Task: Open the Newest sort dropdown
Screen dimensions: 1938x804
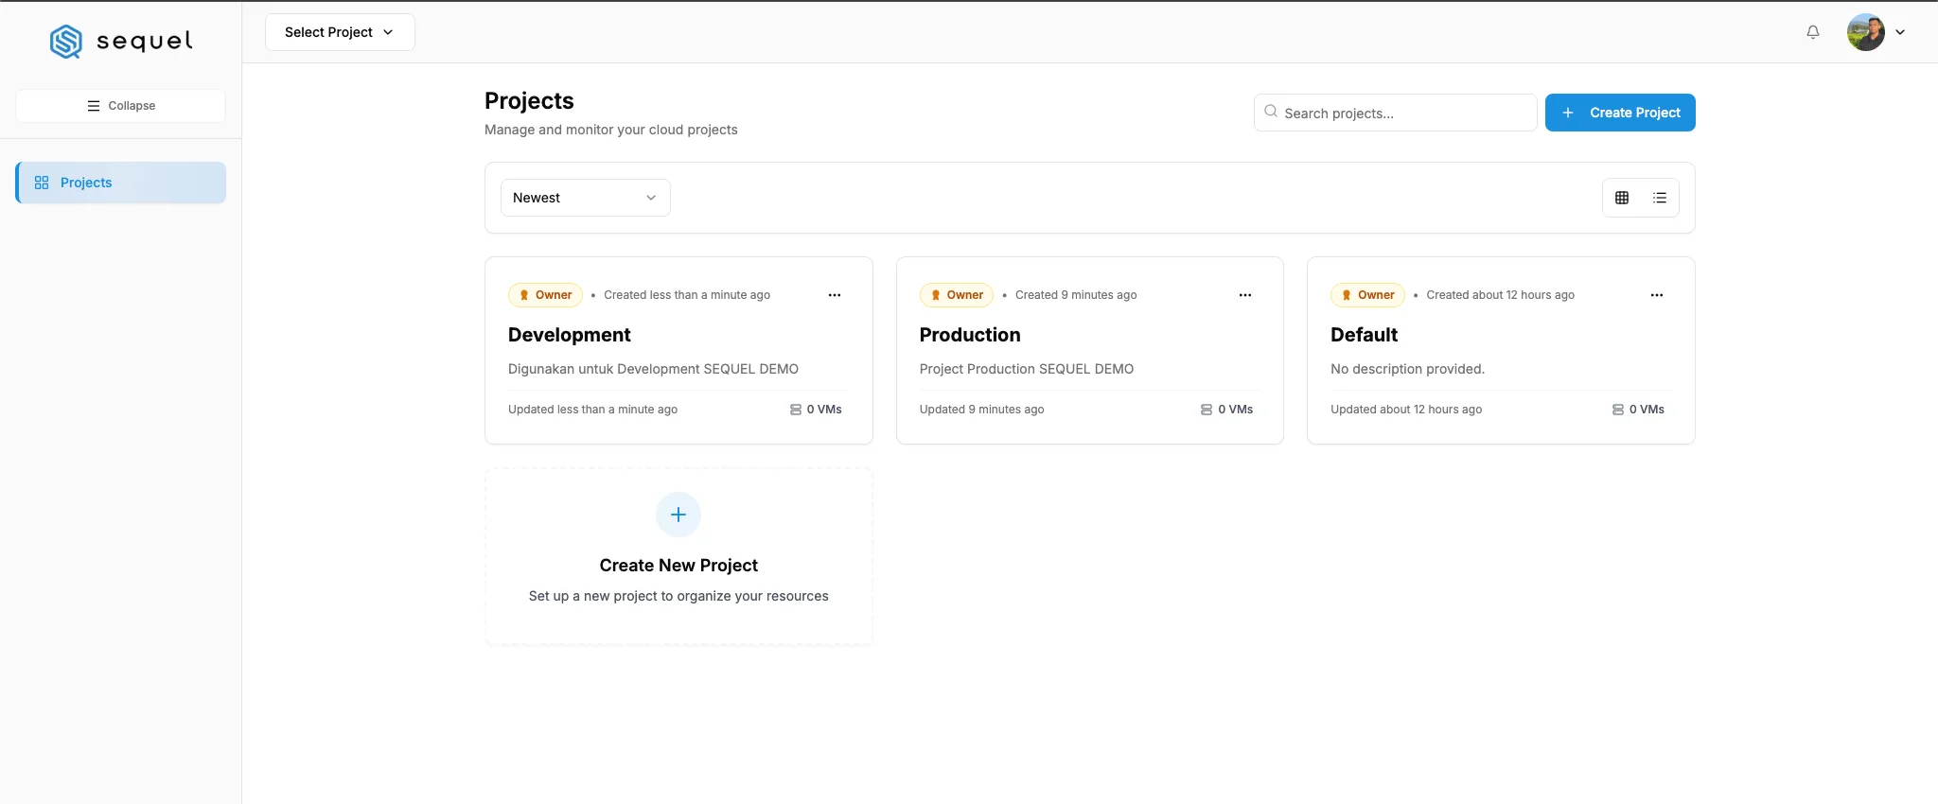Action: click(585, 198)
